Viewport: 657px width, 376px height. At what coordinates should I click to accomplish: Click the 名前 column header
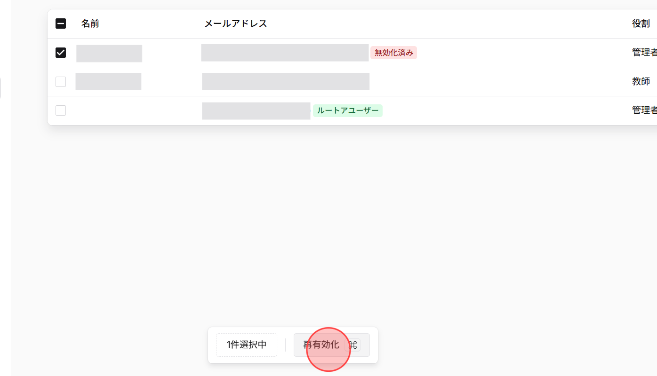90,23
